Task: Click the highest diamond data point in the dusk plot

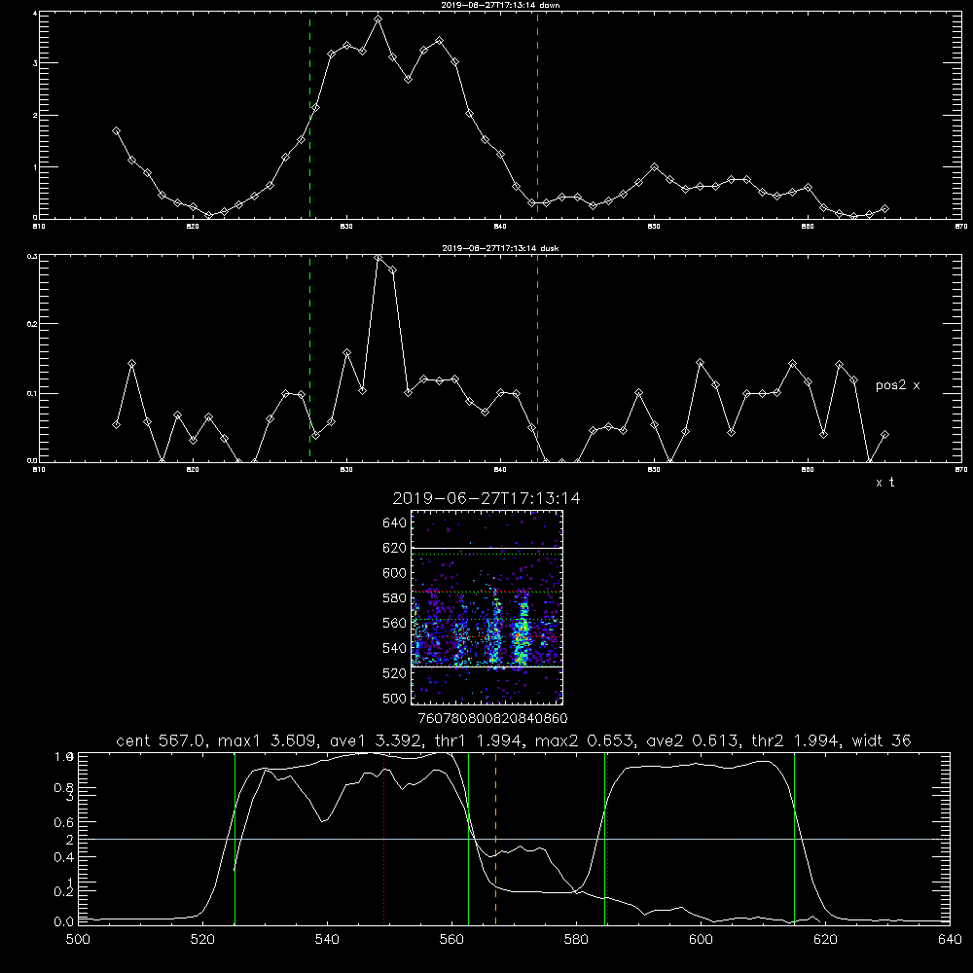Action: [x=378, y=258]
